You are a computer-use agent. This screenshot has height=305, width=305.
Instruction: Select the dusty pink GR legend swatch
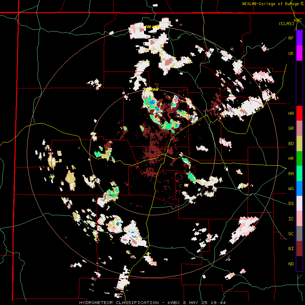(299, 128)
